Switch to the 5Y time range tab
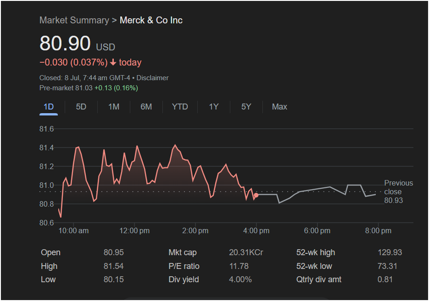 coord(246,107)
